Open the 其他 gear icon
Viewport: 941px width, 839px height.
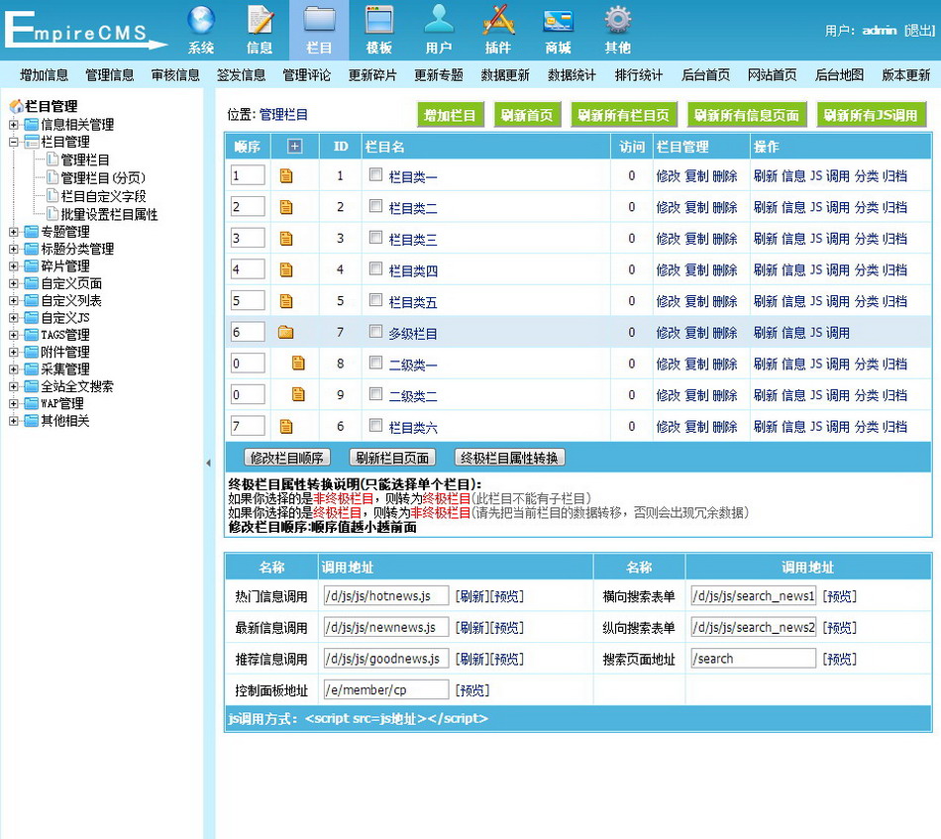617,20
